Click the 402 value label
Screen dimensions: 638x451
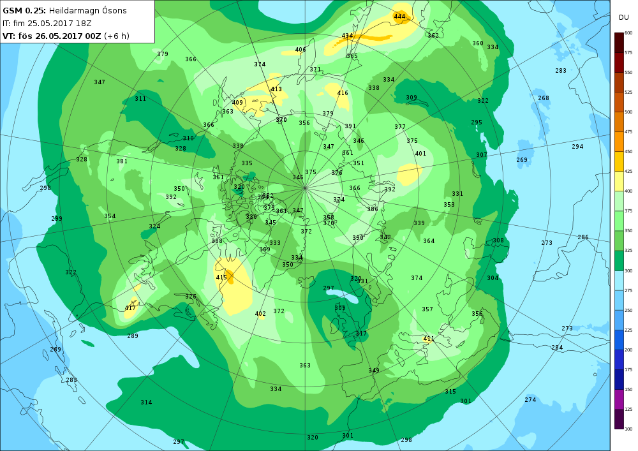tap(260, 314)
